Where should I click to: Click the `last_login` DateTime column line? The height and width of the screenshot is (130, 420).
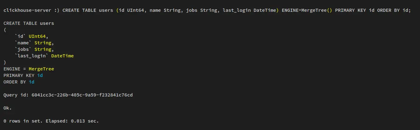44,56
